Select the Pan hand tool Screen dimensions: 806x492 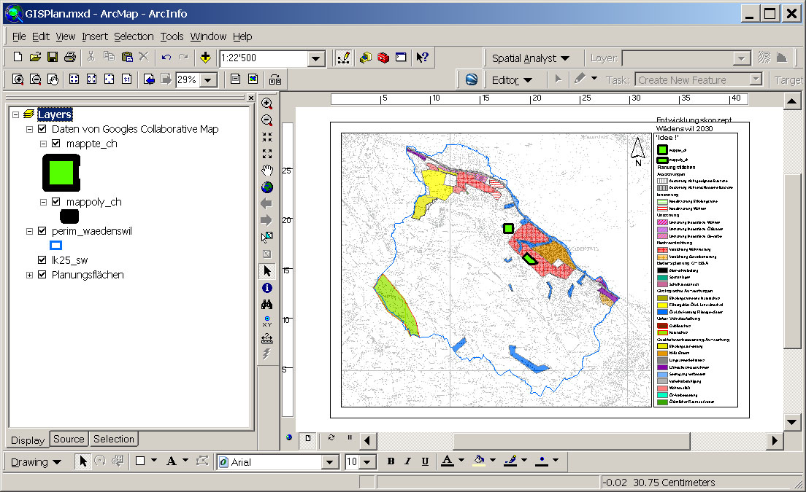[267, 171]
